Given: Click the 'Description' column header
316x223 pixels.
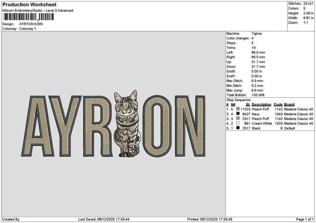Looking at the screenshot, I should pyautogui.click(x=261, y=105).
